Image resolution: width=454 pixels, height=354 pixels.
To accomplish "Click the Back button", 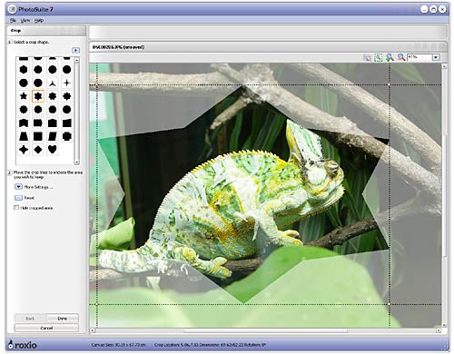I will (x=30, y=319).
